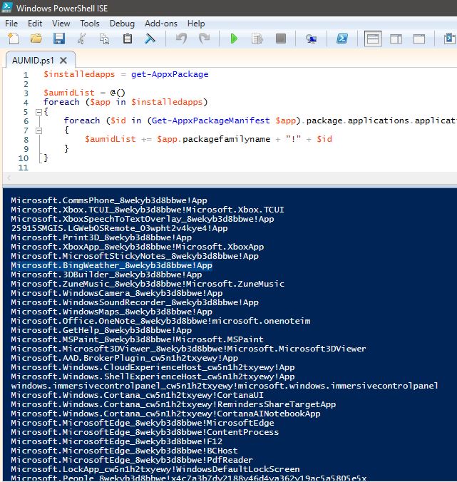Click the CloudExperienceHost output line
The image size is (457, 482).
coord(153,367)
